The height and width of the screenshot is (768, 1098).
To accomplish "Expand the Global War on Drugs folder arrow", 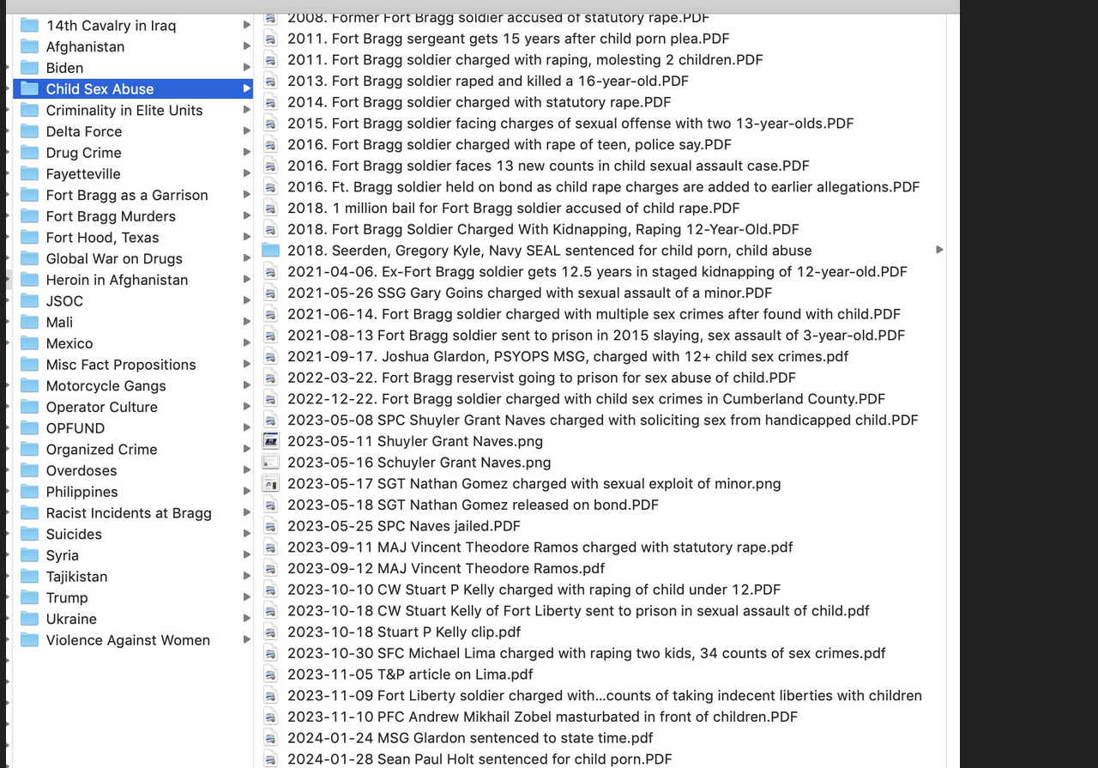I will [247, 258].
